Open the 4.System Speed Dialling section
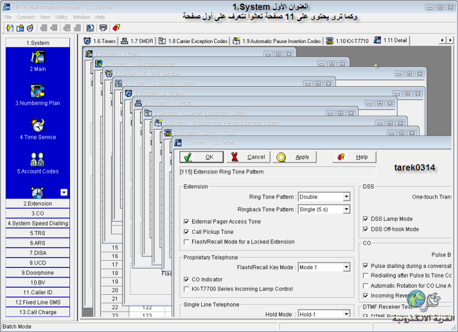This screenshot has height=332, width=458. (38, 223)
